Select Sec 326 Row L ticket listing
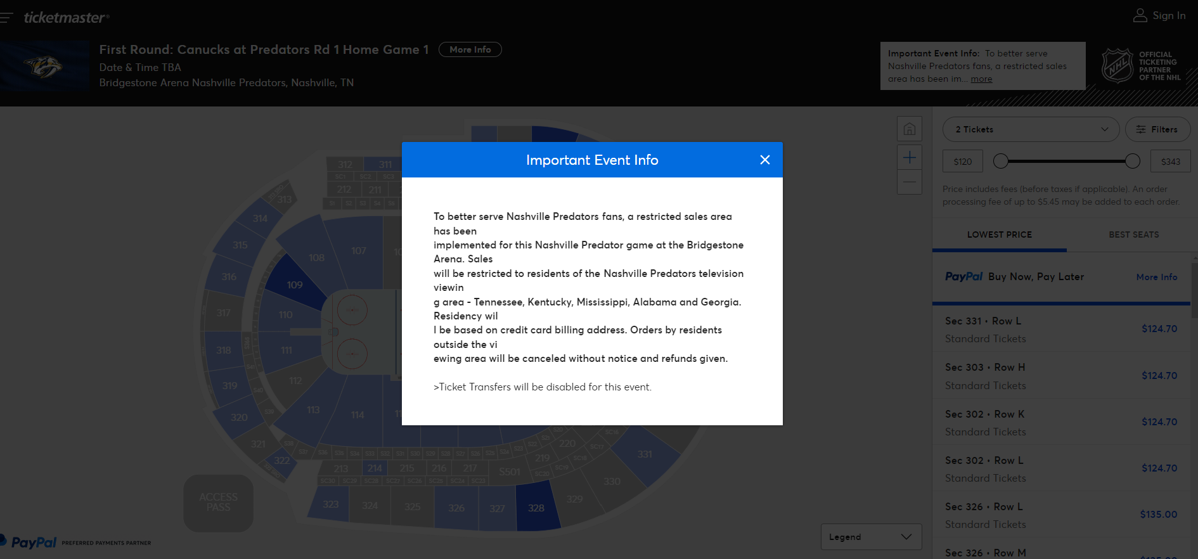 pyautogui.click(x=1062, y=514)
